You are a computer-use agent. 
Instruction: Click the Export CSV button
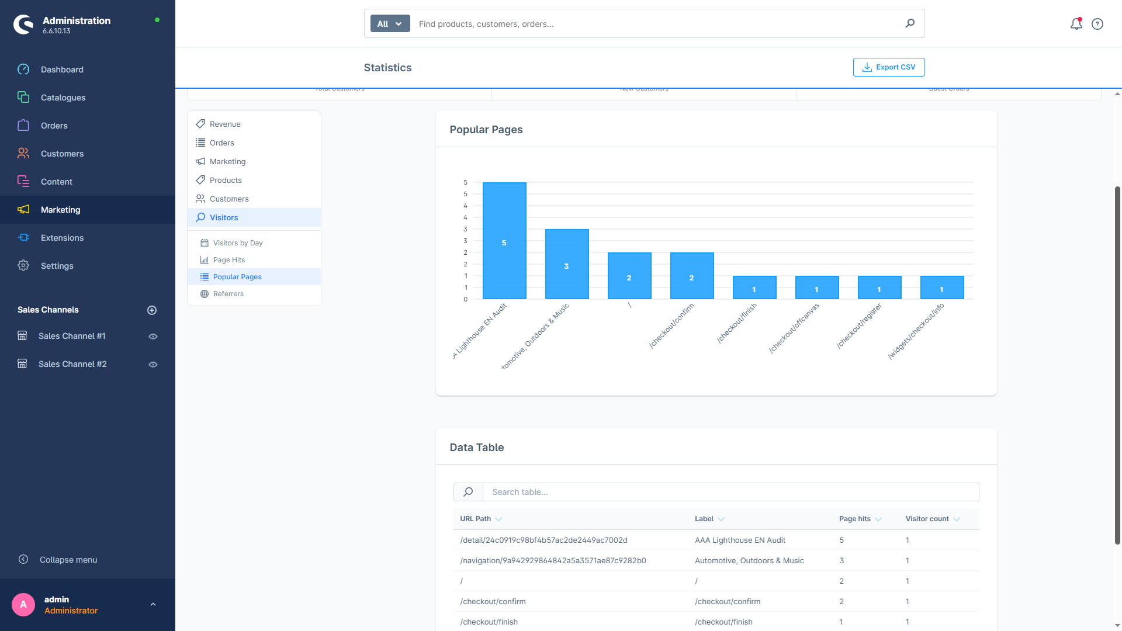pos(888,67)
